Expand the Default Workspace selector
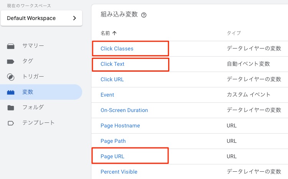The image size is (288, 179). pyautogui.click(x=41, y=18)
